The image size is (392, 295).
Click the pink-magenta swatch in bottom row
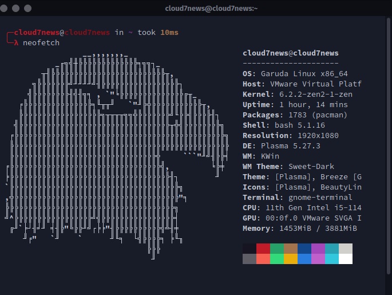coord(318,259)
